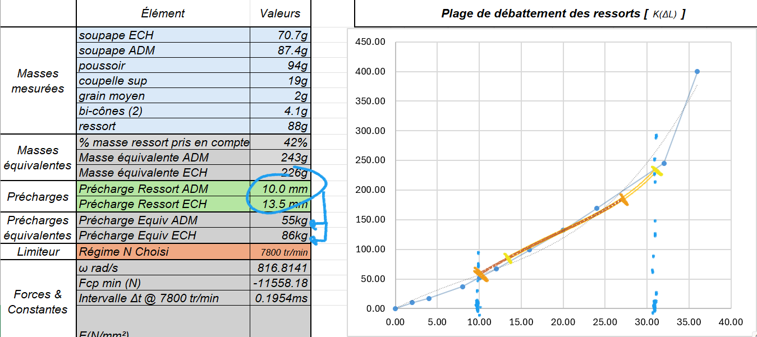Screen dimensions: 757x337
Task: Select the ω rad/s value 816.8141
Action: (281, 267)
